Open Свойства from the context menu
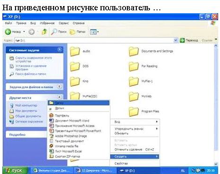Viewport: 220px width, 174px height. tap(135, 164)
